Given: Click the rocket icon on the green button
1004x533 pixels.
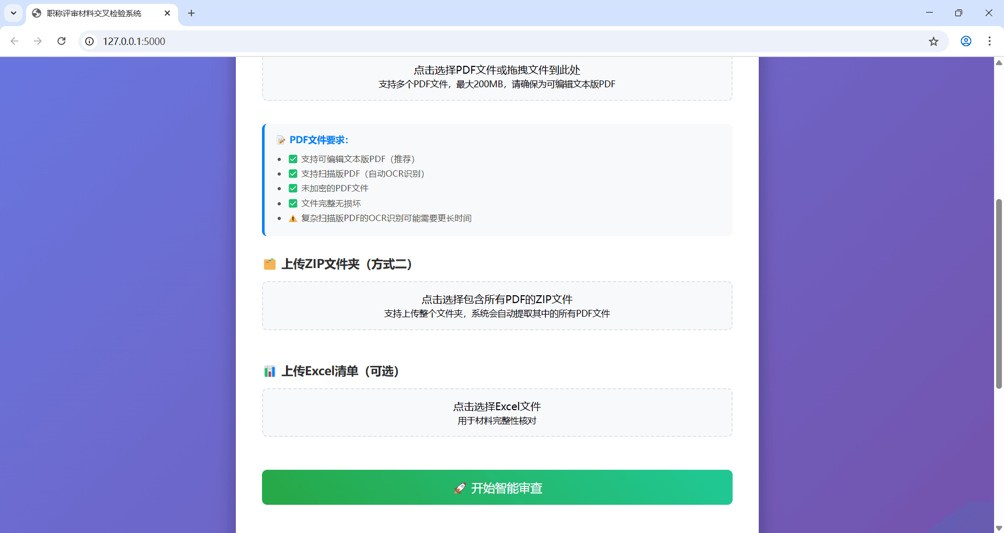Looking at the screenshot, I should 460,488.
